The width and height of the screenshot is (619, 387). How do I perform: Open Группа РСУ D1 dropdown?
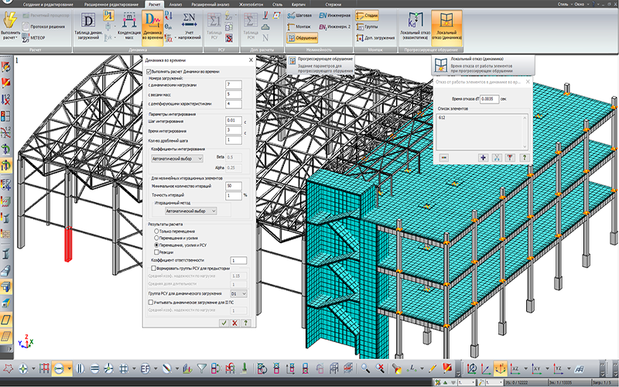click(238, 294)
